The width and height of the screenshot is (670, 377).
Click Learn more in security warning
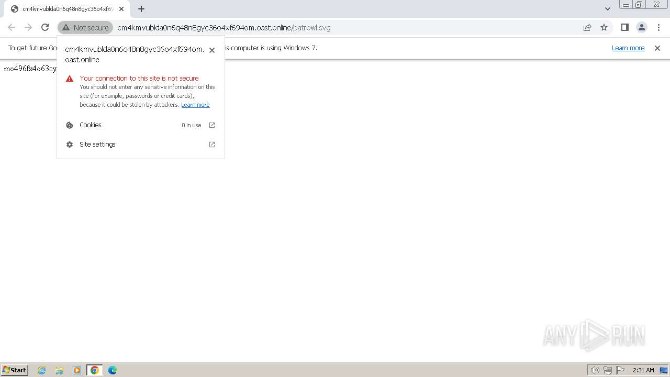click(x=195, y=105)
